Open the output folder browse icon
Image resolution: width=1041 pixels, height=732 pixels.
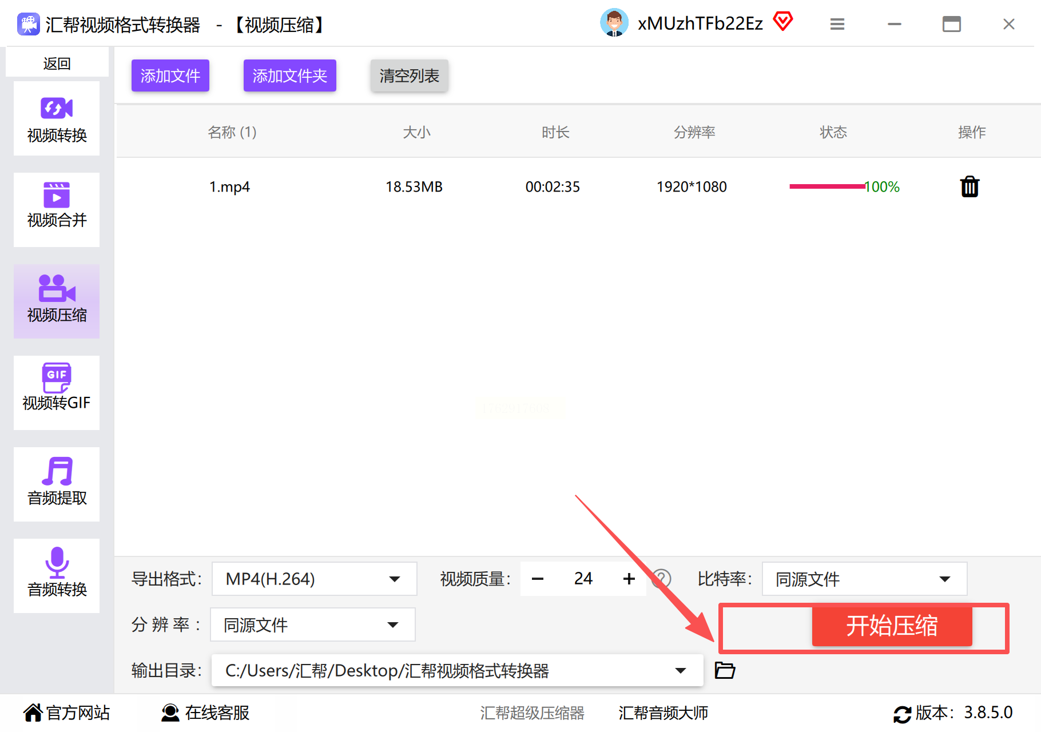725,670
